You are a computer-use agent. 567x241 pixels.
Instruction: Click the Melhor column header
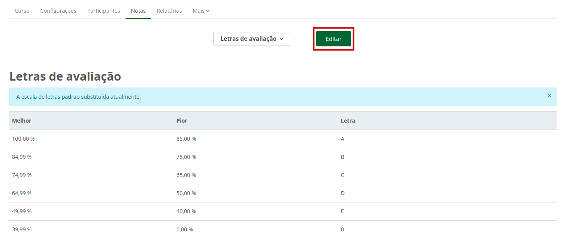(22, 121)
